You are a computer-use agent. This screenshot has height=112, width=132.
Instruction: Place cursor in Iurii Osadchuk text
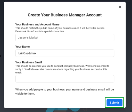pos(27,53)
